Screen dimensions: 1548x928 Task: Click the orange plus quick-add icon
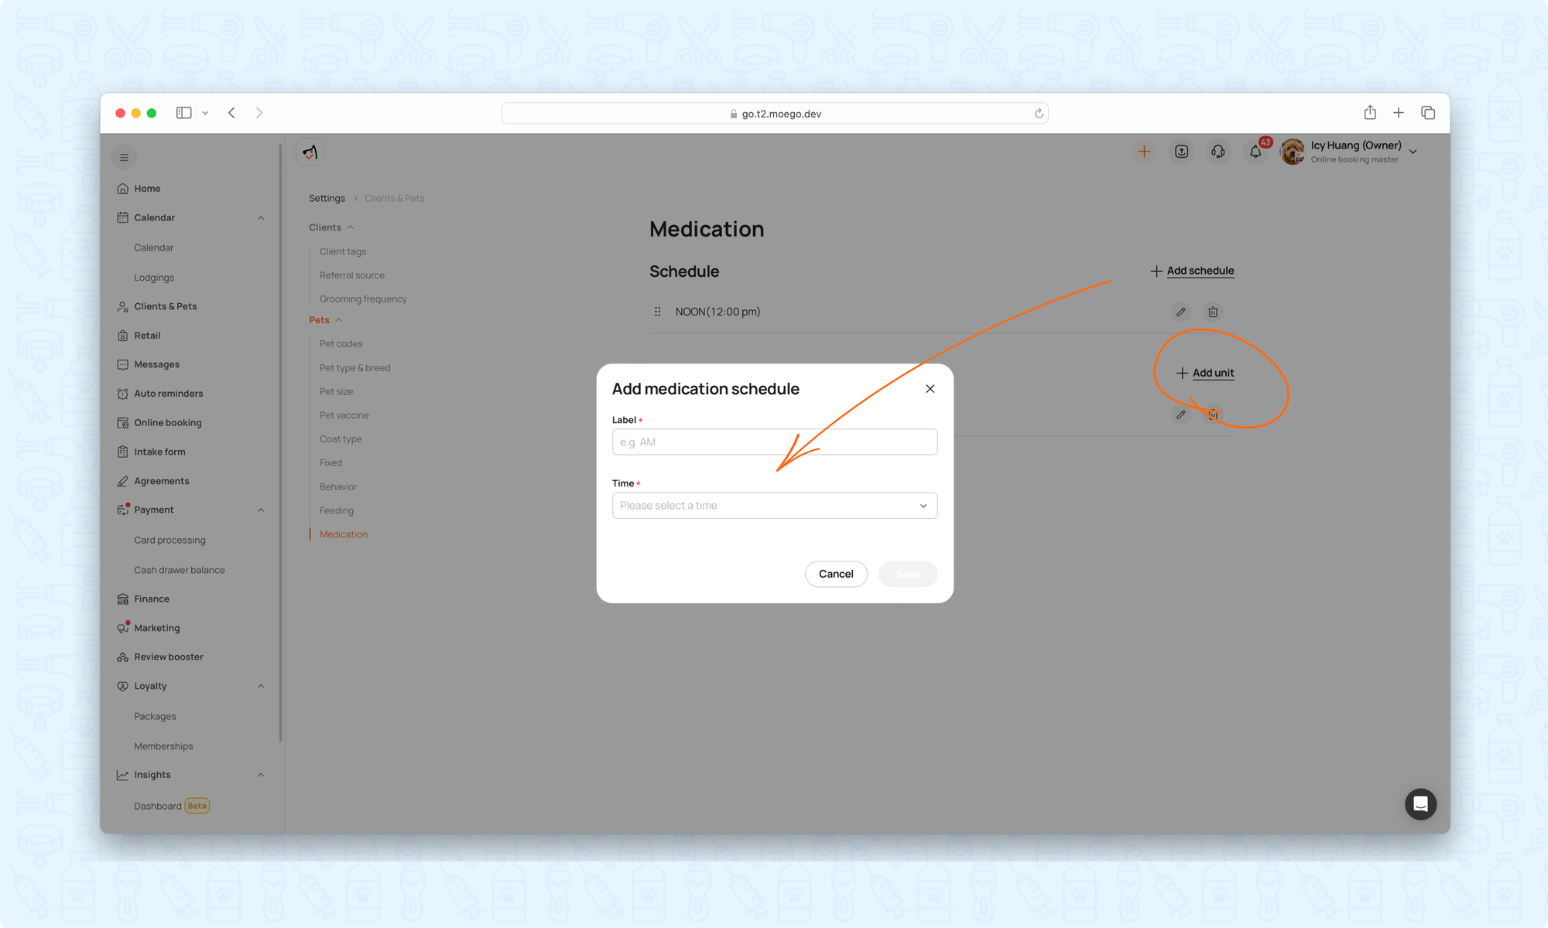click(1144, 152)
